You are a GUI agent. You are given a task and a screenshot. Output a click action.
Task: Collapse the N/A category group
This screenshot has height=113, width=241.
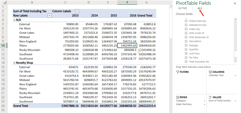coord(14,20)
